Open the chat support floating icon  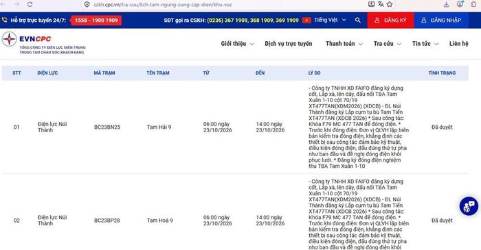pos(469,206)
